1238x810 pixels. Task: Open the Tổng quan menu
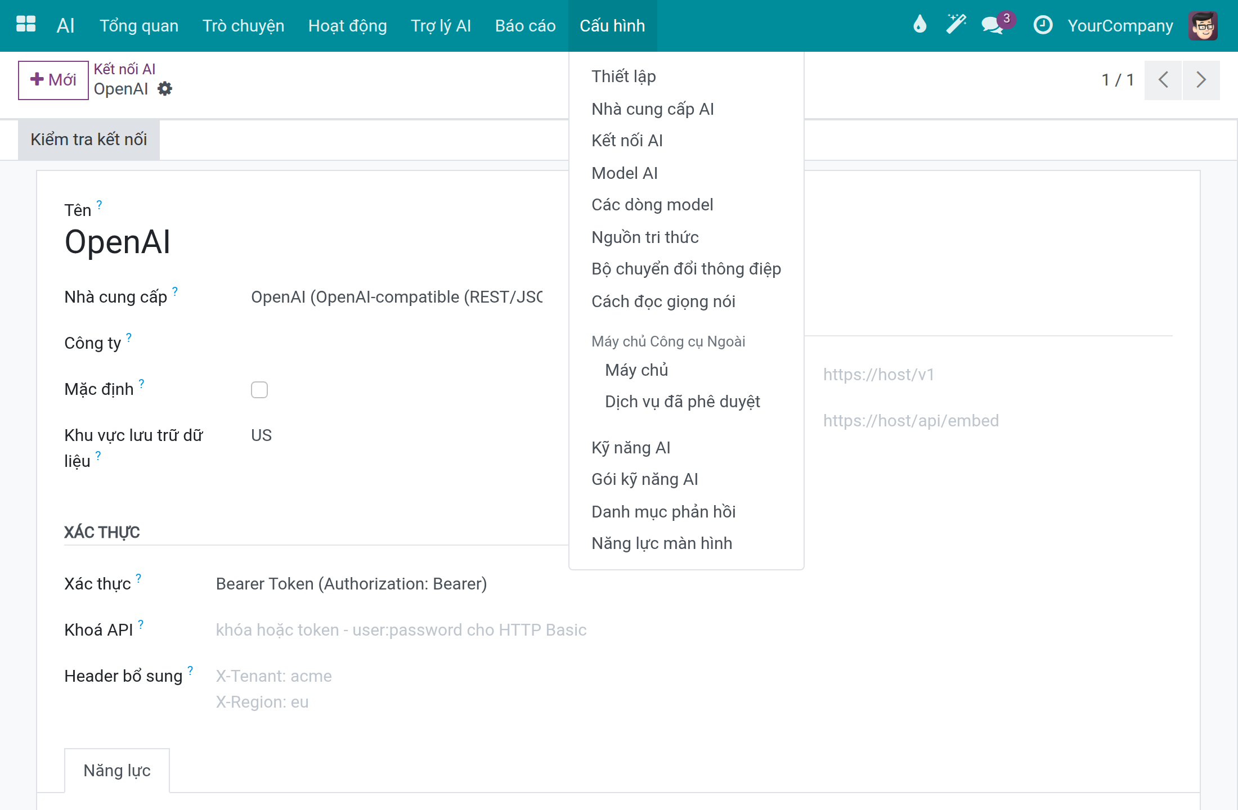pyautogui.click(x=139, y=25)
